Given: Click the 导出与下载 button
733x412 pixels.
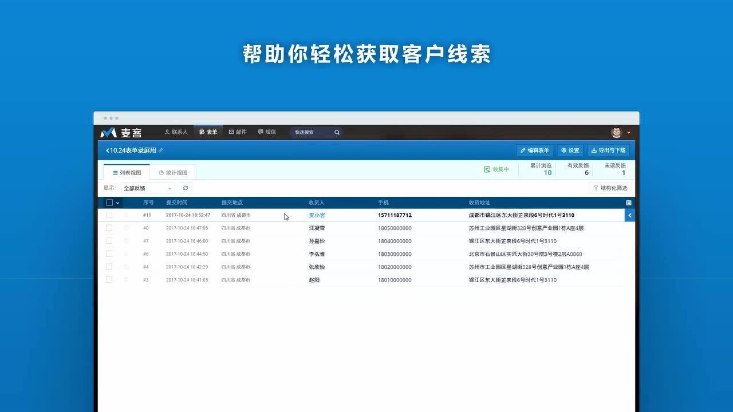Looking at the screenshot, I should point(608,150).
